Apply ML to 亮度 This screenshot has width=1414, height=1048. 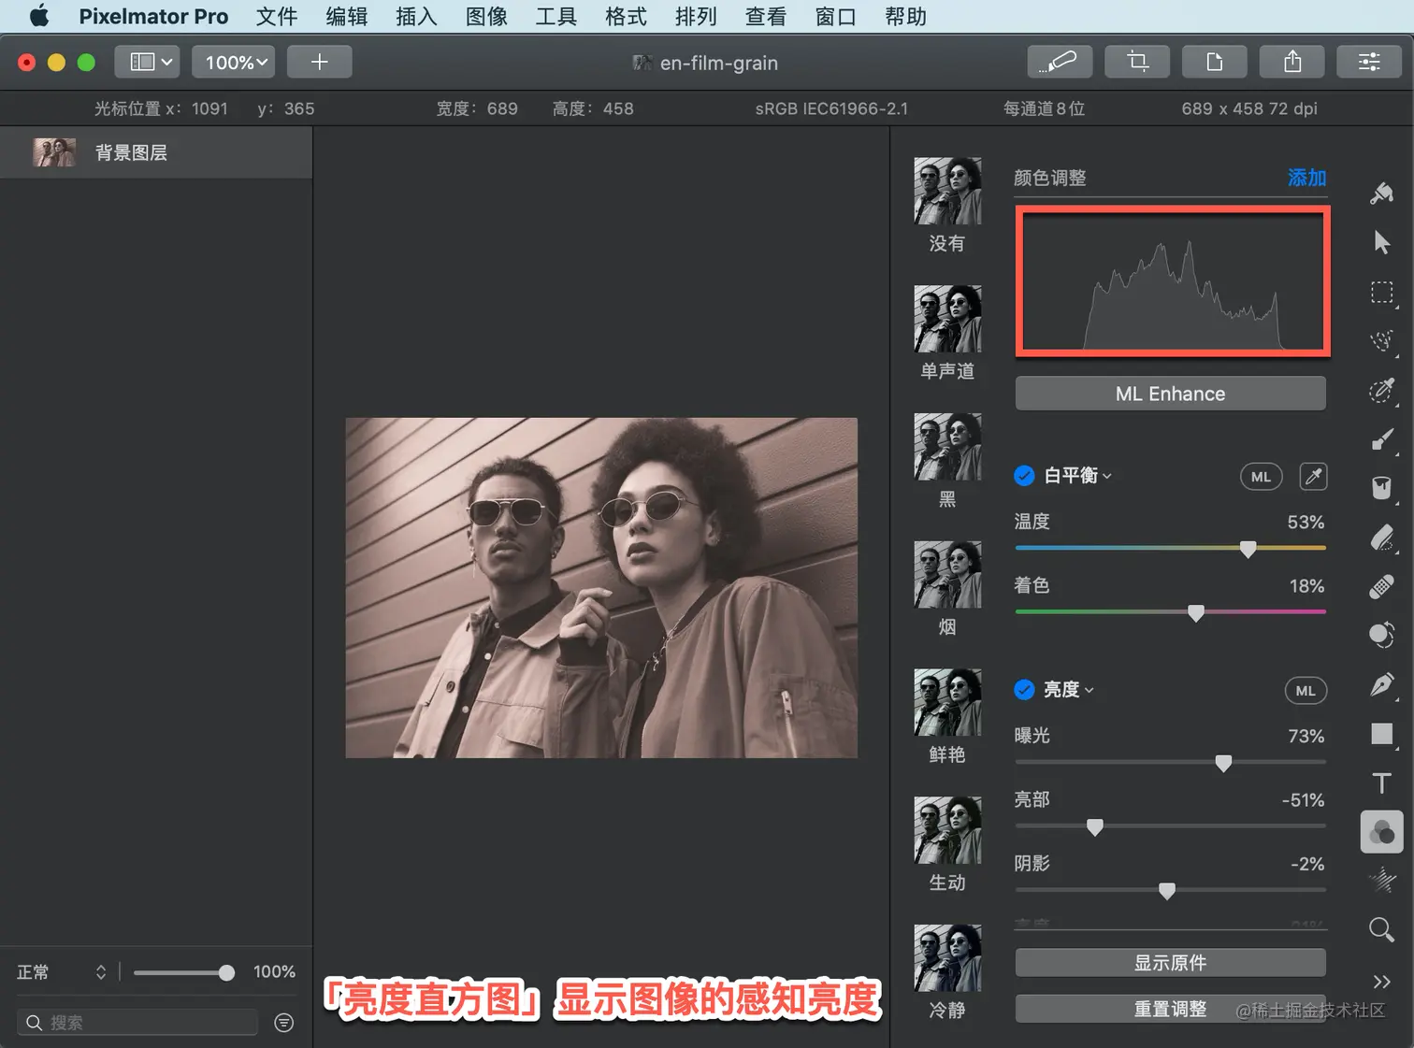tap(1306, 691)
